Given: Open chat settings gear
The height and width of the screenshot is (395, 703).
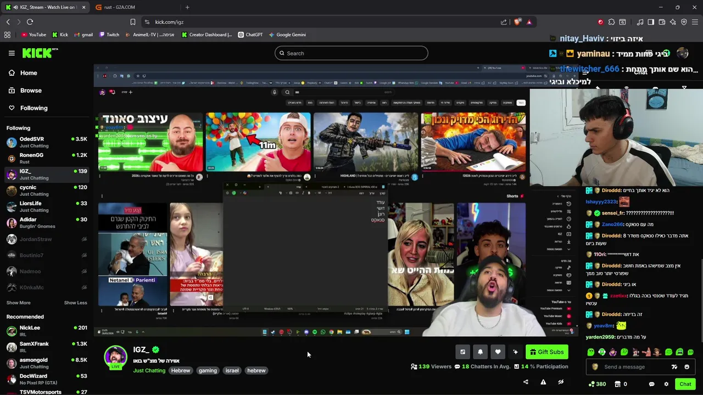Looking at the screenshot, I should [x=666, y=384].
